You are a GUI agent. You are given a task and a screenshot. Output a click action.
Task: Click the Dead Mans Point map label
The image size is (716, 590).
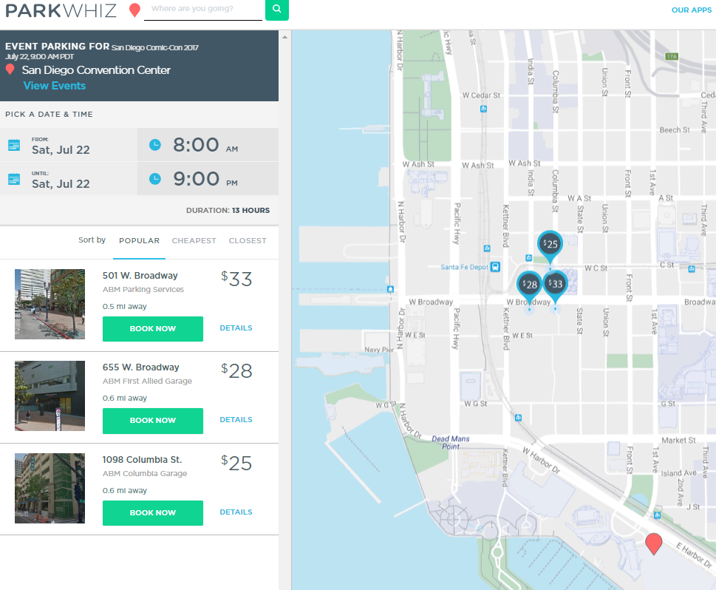451,442
